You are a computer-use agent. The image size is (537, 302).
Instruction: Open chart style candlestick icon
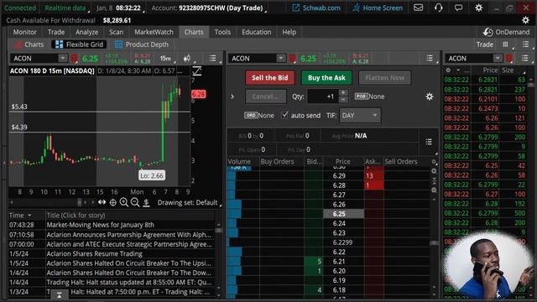click(187, 58)
